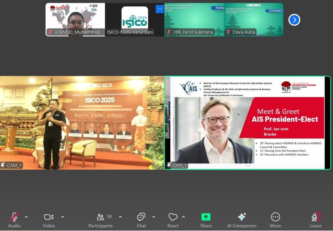
Task: Expand the React options caret
Action: click(183, 217)
